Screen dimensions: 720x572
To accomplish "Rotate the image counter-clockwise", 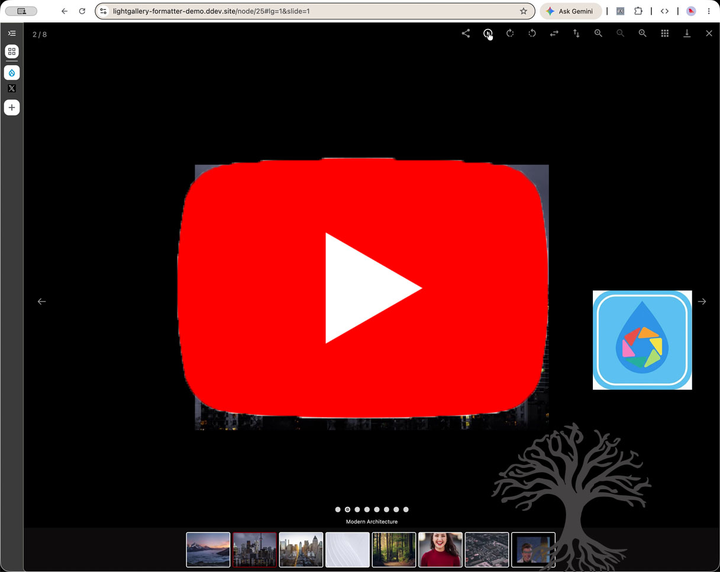I will coord(532,34).
